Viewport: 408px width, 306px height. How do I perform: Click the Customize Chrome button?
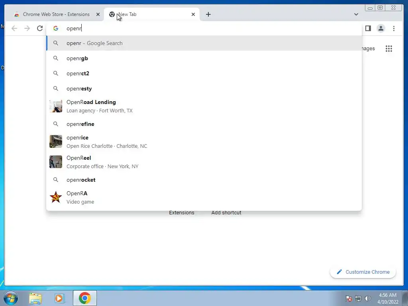pos(363,272)
